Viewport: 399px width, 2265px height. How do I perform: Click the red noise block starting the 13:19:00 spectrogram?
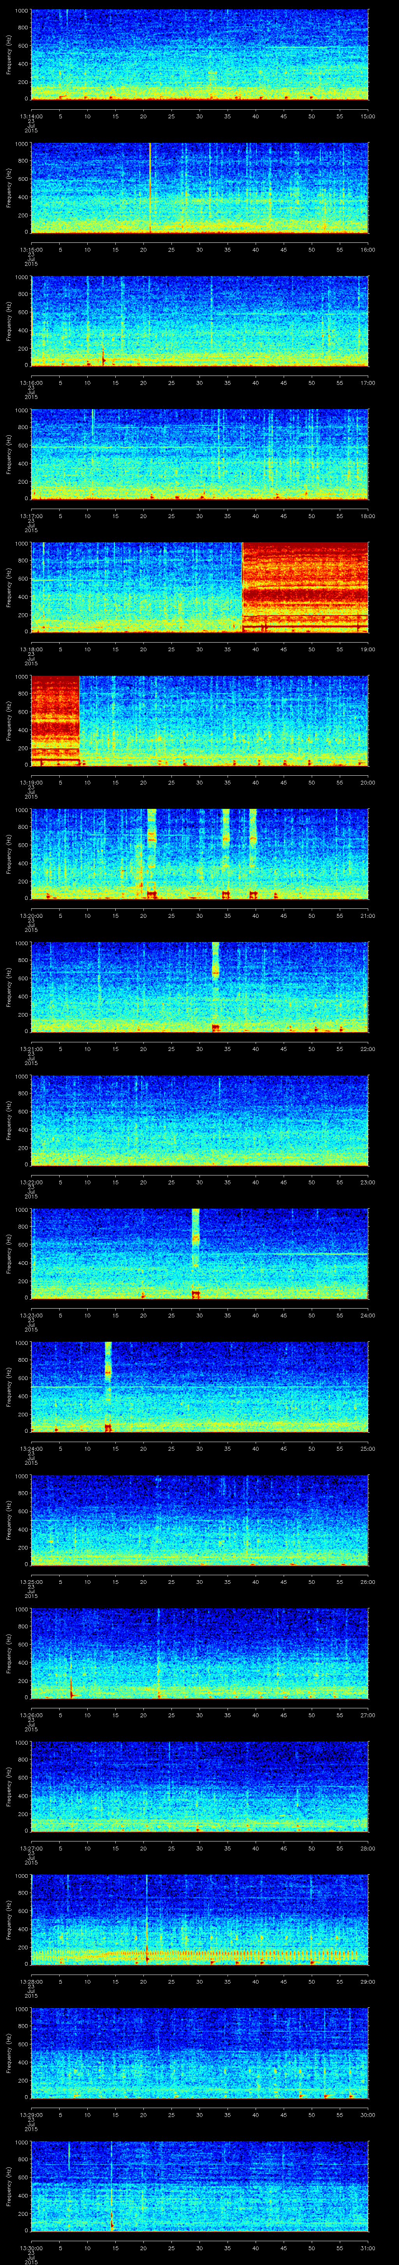[x=55, y=720]
